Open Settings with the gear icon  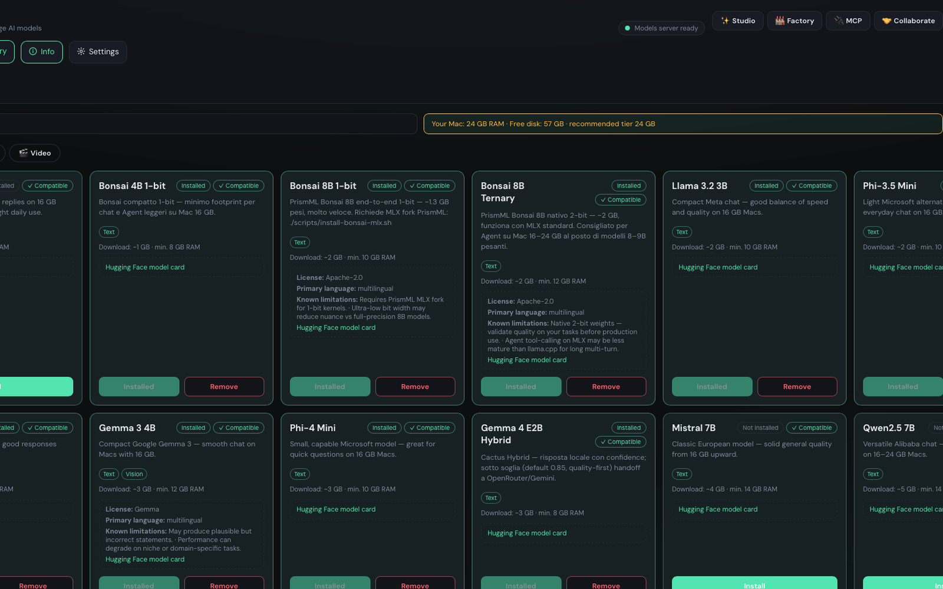pos(98,52)
